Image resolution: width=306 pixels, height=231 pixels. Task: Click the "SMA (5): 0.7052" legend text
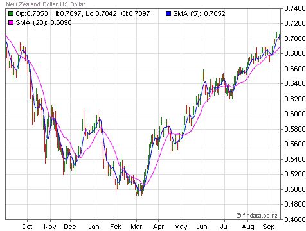tap(199, 14)
